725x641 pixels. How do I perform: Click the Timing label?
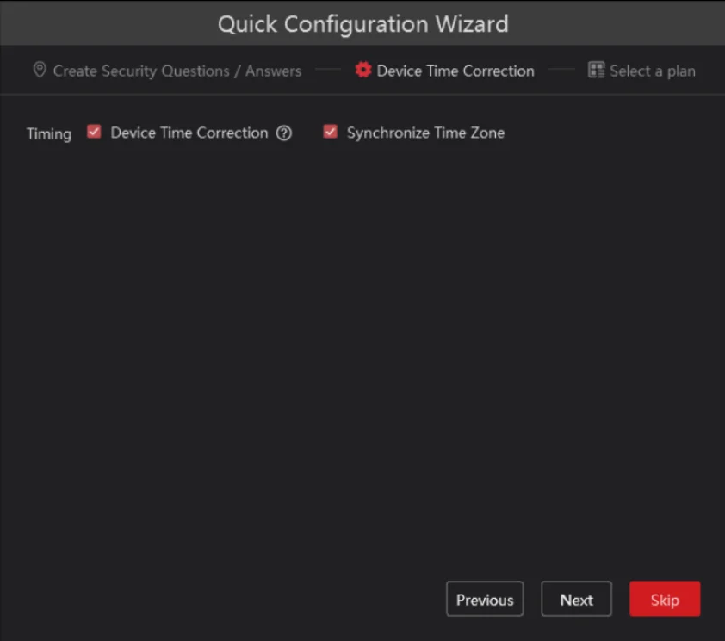49,134
